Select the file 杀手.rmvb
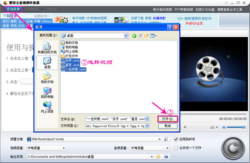This screenshot has width=250, height=163. pos(70,60)
